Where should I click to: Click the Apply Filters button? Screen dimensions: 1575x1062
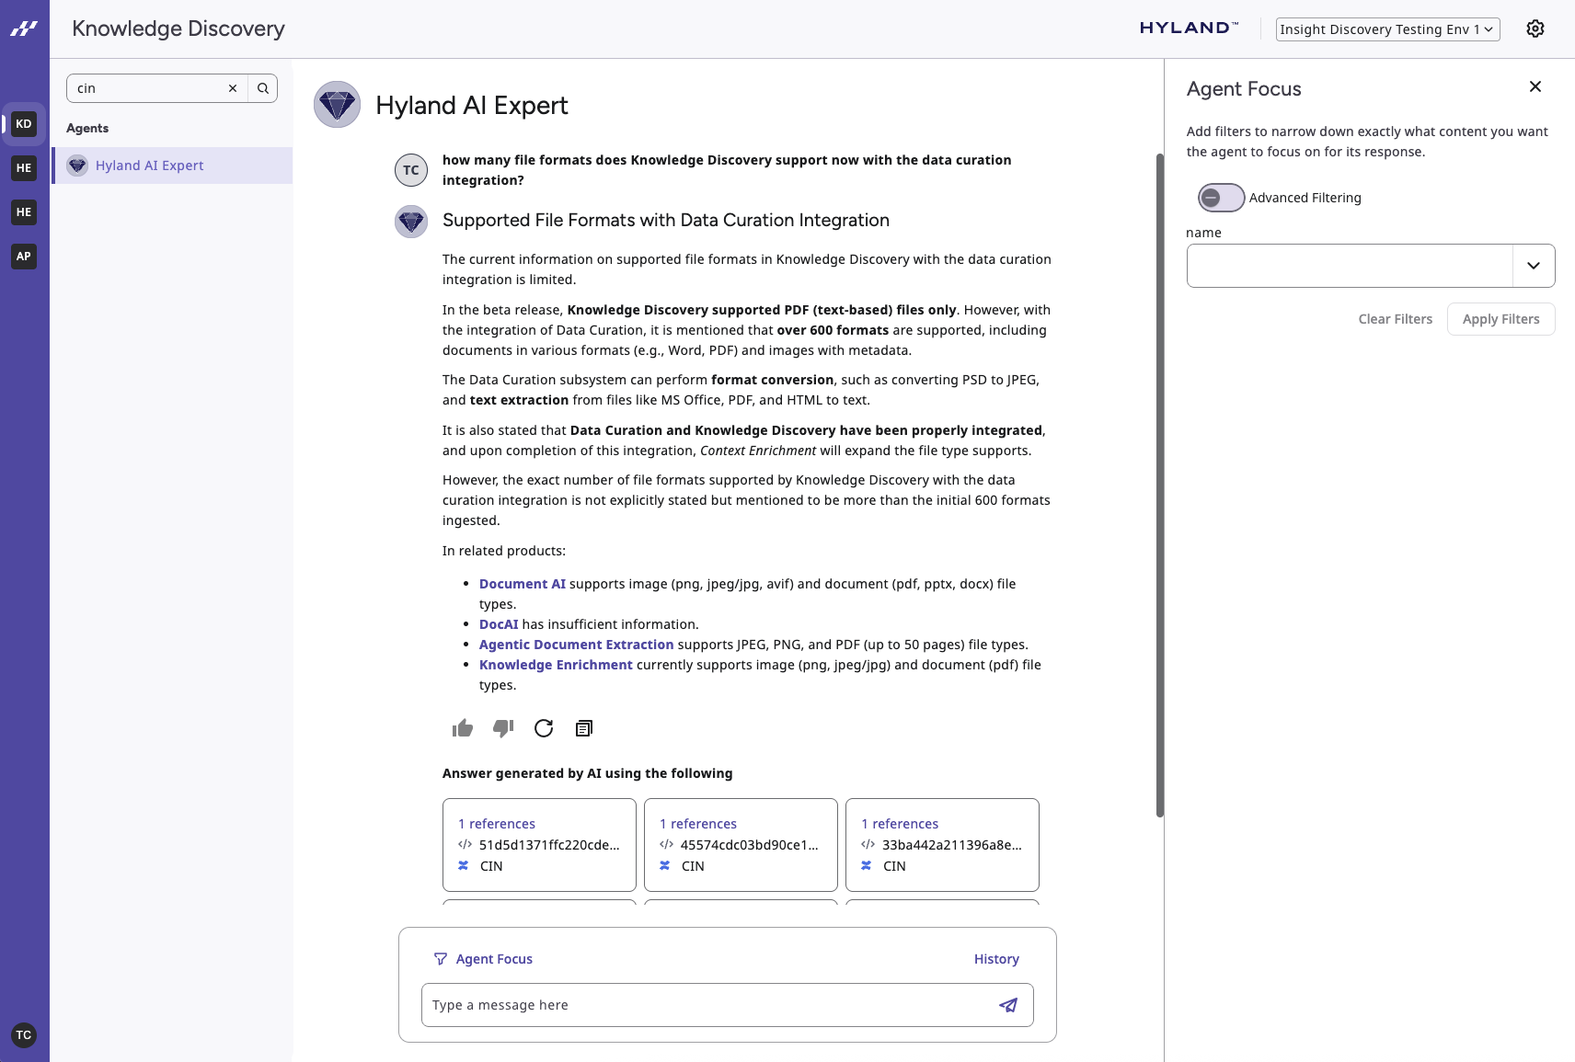click(x=1501, y=319)
